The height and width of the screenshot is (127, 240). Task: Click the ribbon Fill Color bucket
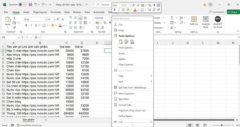[52, 25]
